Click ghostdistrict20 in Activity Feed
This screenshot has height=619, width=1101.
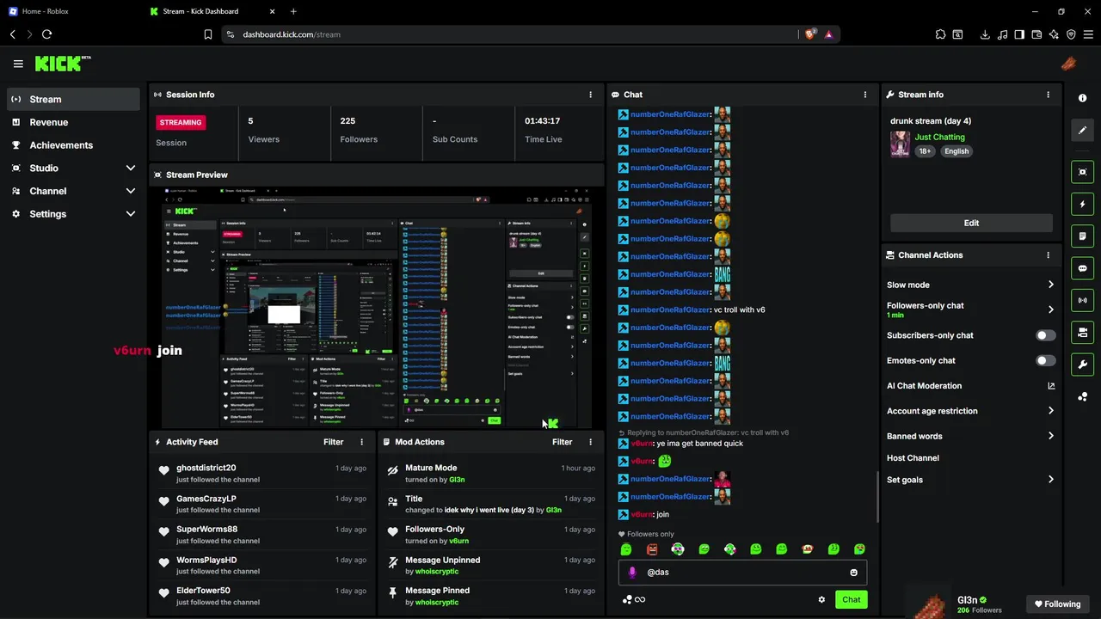click(206, 468)
